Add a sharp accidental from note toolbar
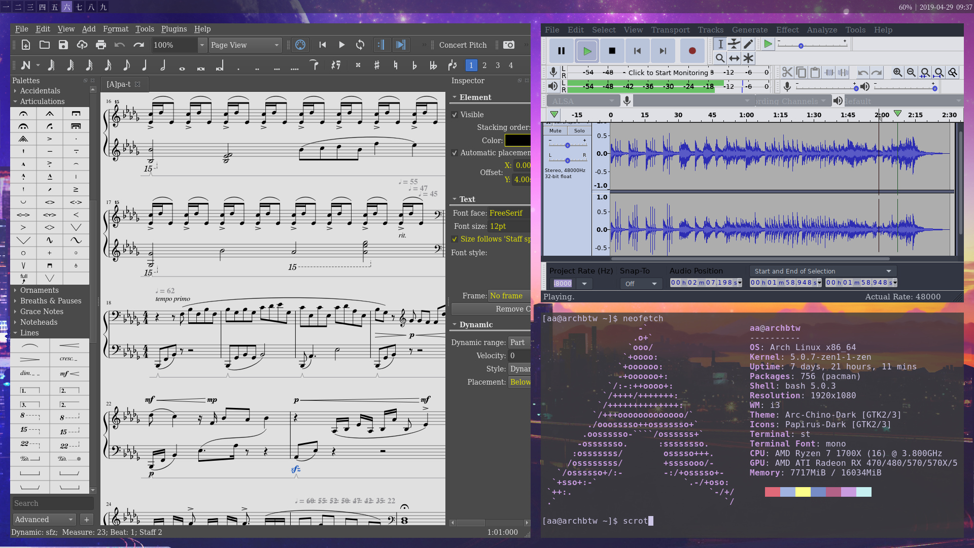The width and height of the screenshot is (974, 548). [377, 65]
